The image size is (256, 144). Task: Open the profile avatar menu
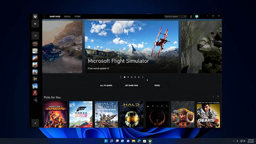(197, 16)
